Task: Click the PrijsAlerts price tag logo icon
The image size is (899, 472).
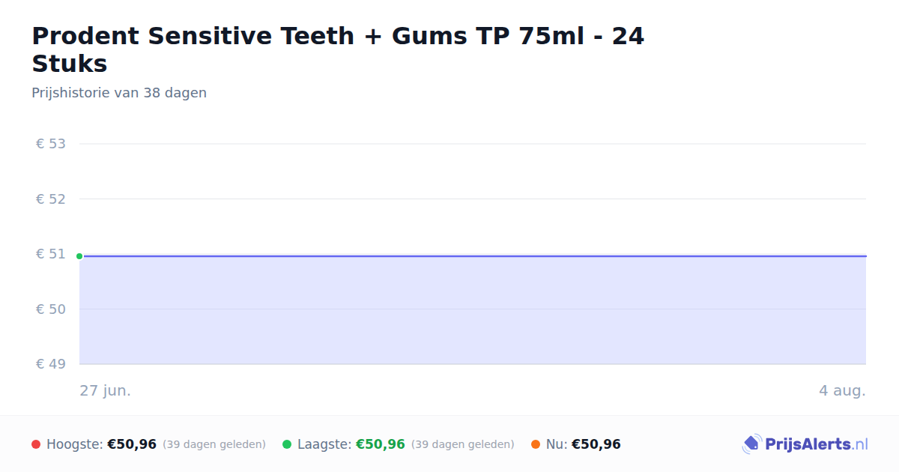Action: point(751,444)
